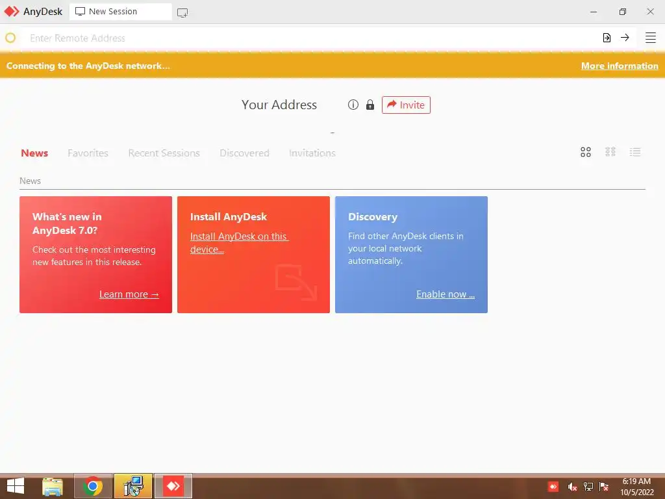Click the AnyDesk system tray icon
The image size is (665, 499).
click(x=553, y=486)
